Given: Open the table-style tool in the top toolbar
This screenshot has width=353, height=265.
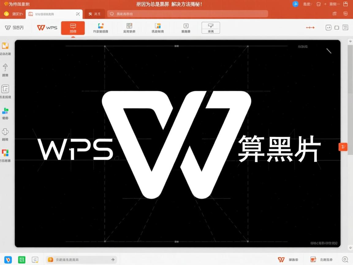Looking at the screenshot, I should (129, 27).
